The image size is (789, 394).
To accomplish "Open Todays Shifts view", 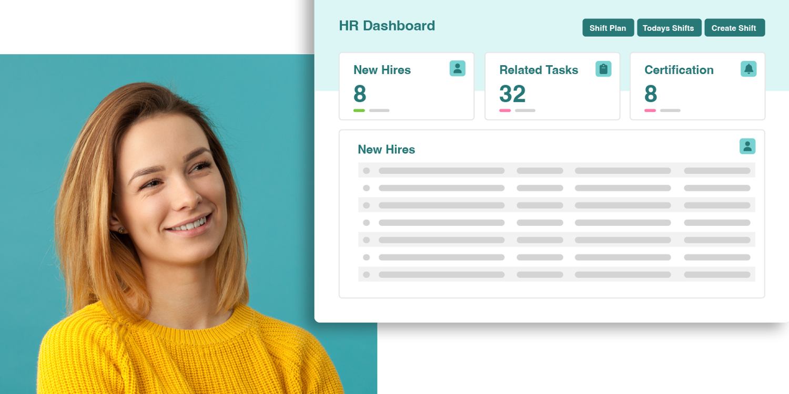I will pos(668,28).
